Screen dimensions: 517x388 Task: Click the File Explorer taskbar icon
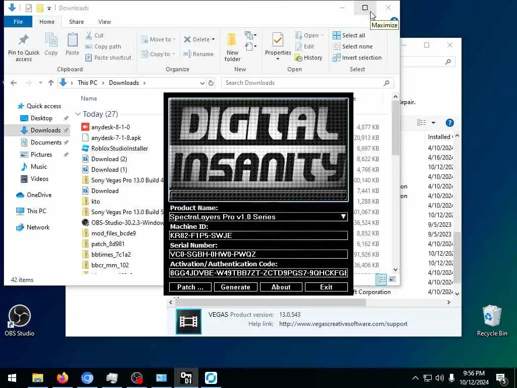(x=37, y=378)
